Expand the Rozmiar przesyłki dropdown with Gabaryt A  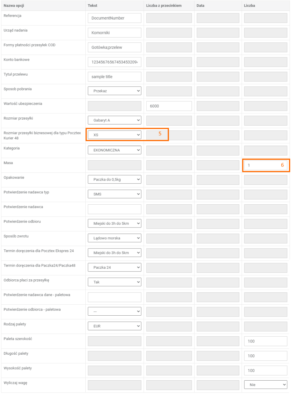[114, 120]
